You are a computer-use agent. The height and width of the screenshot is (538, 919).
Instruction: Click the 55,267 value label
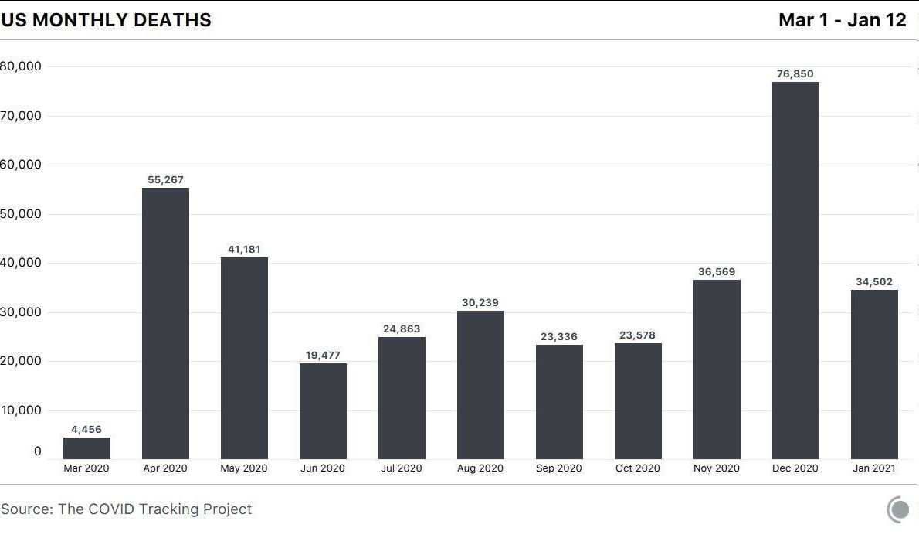[x=165, y=180]
